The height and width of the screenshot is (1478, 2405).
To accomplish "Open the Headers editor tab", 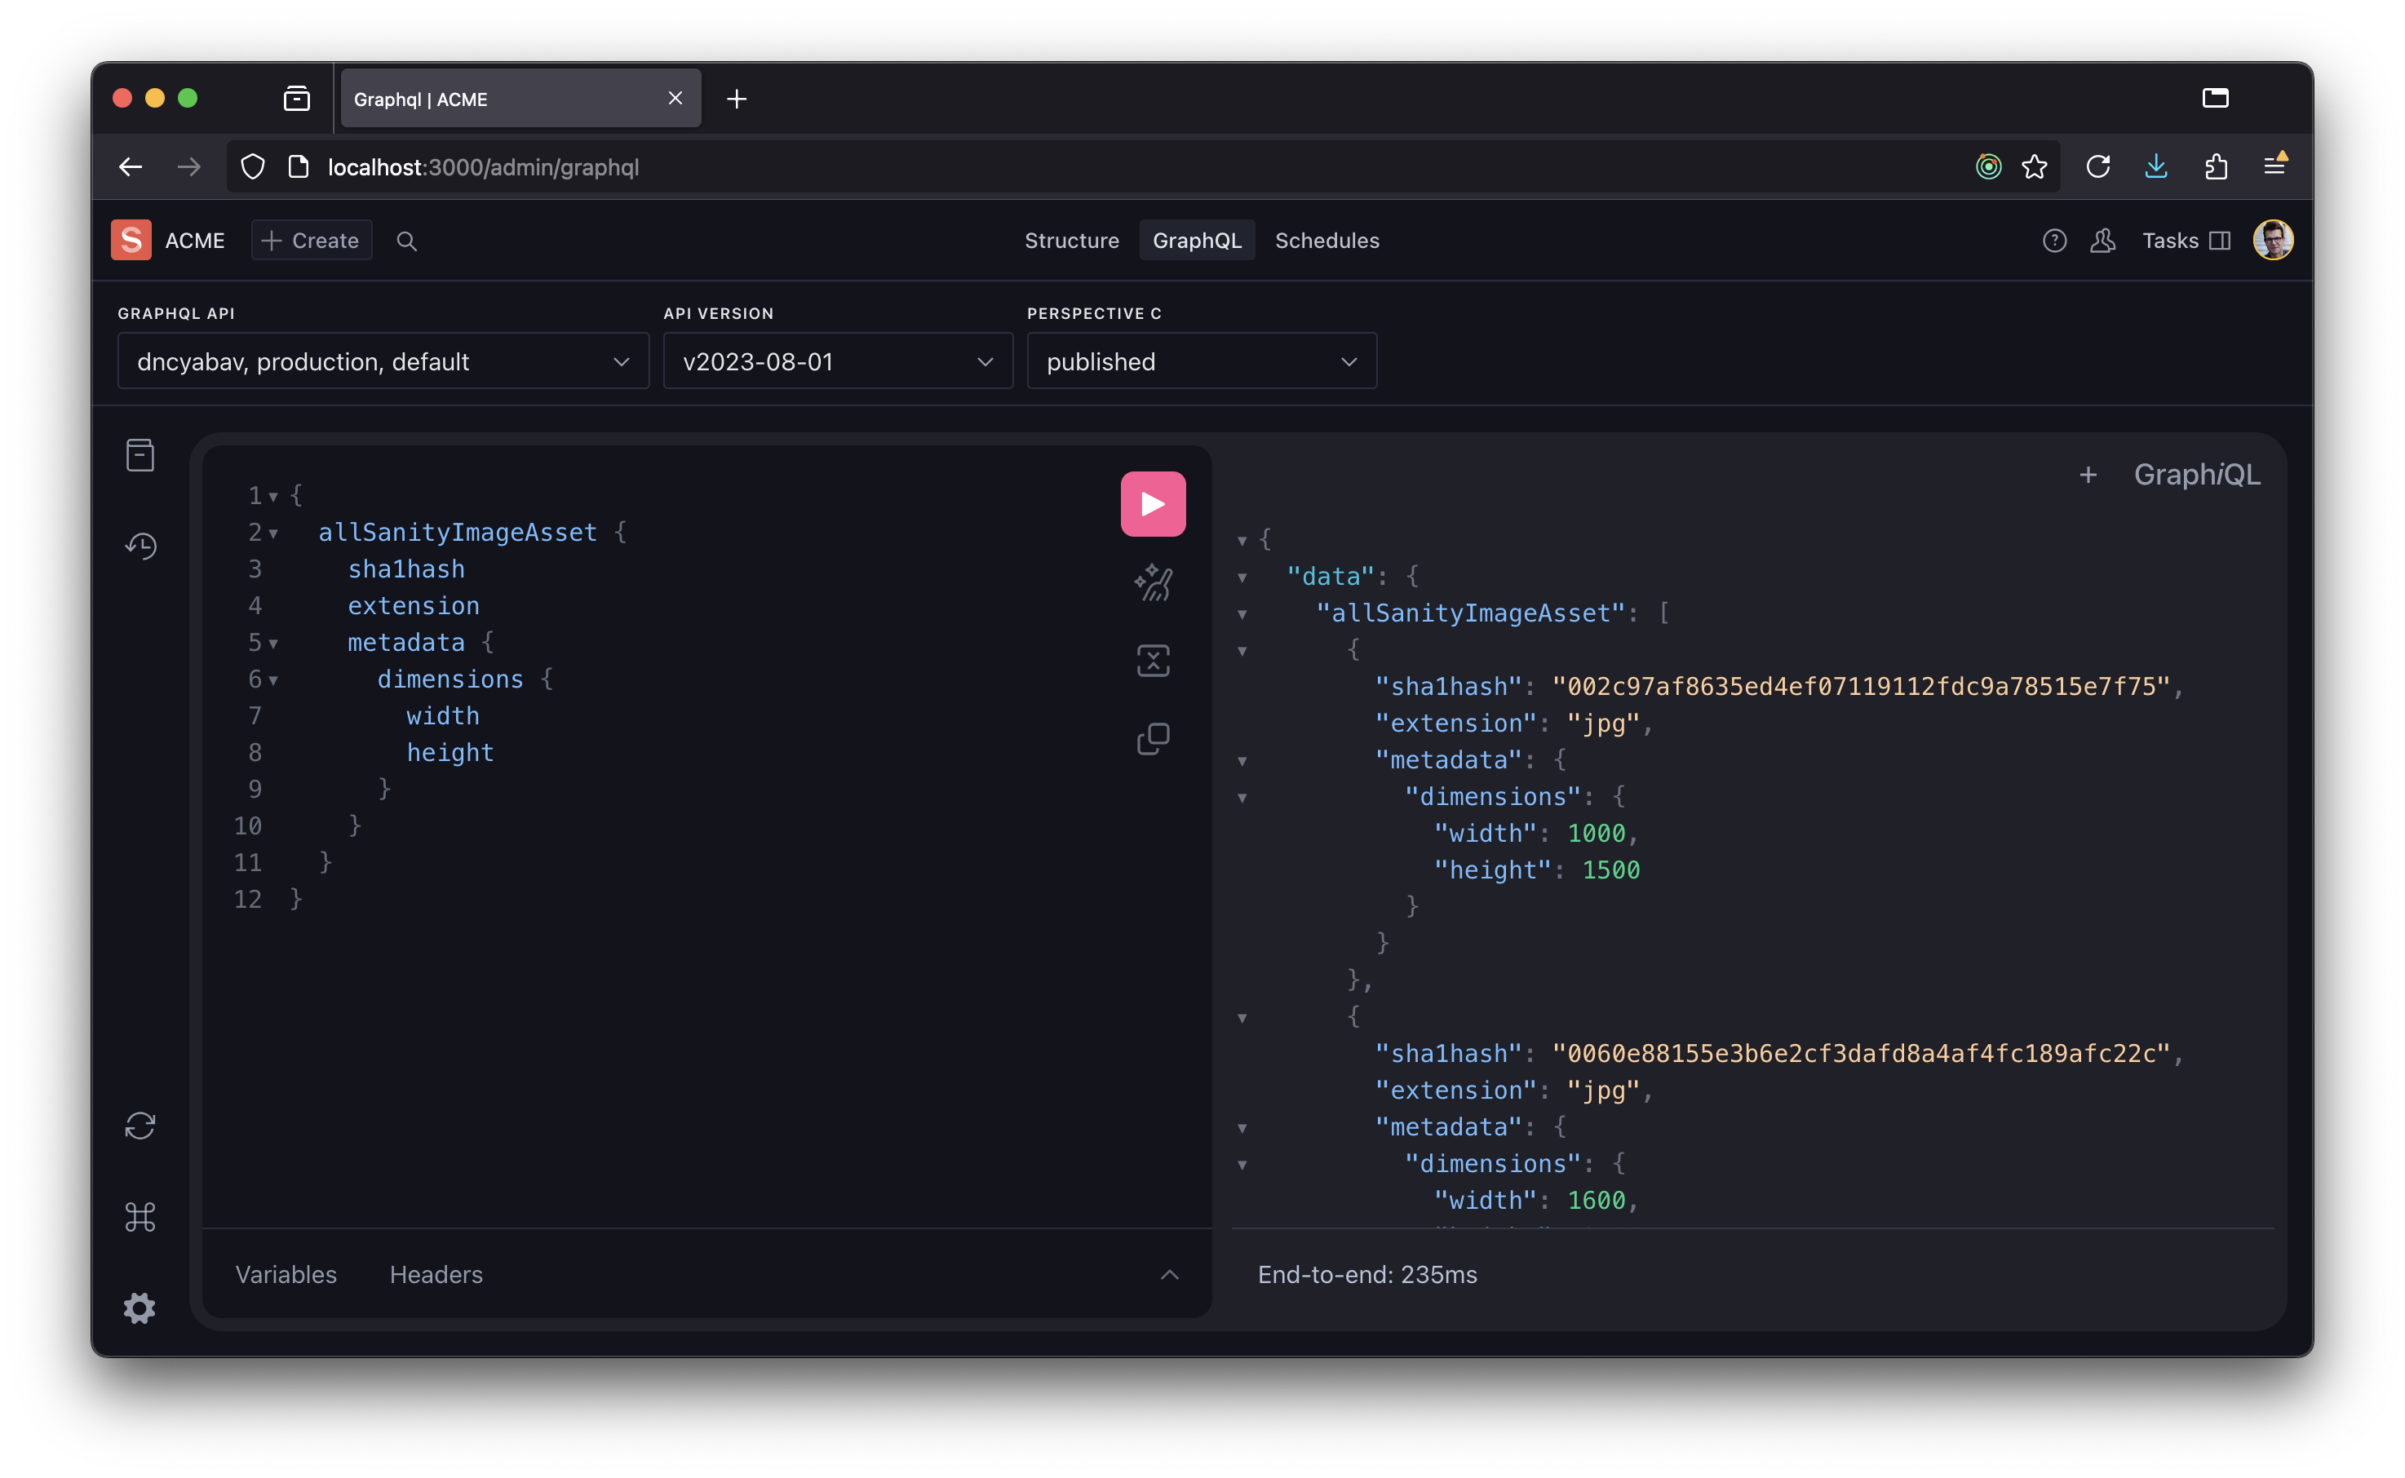I will (436, 1275).
